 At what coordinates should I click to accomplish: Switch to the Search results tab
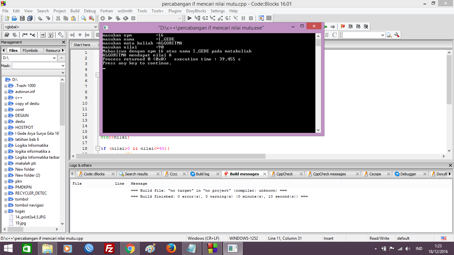(136, 174)
